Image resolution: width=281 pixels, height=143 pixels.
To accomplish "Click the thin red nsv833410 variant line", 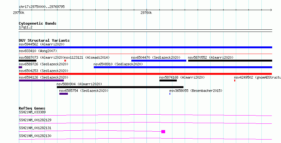I will tap(145, 54).
